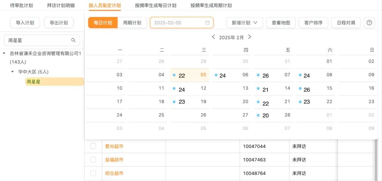Open the 按频率生成每日计划 tab
This screenshot has width=382, height=181.
tap(155, 5)
